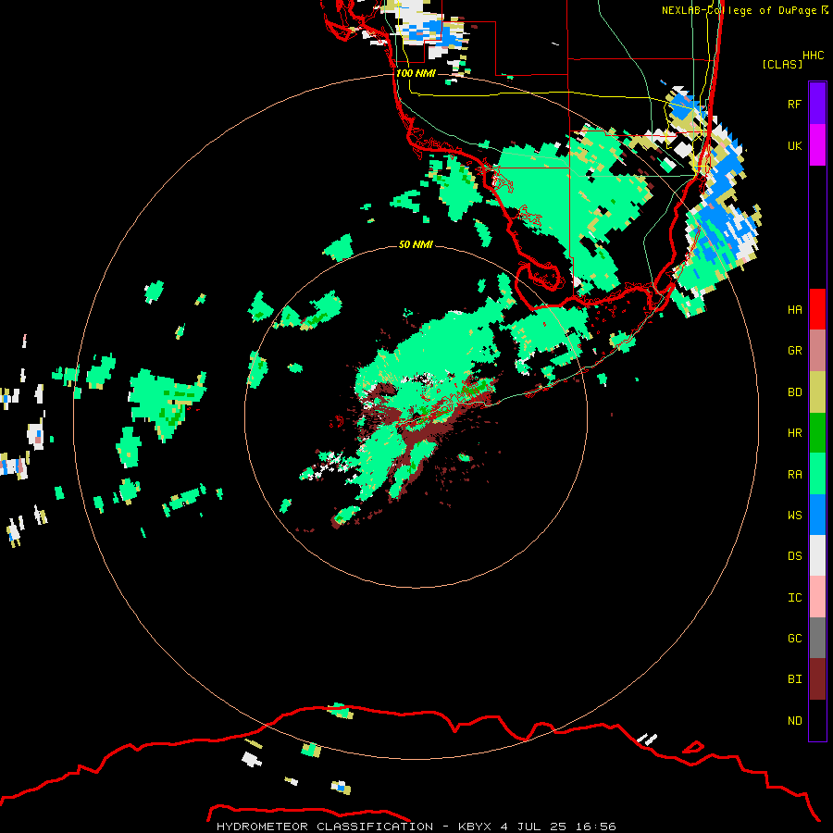
Task: Click the BI dark red legend swatch
Action: pyautogui.click(x=817, y=679)
